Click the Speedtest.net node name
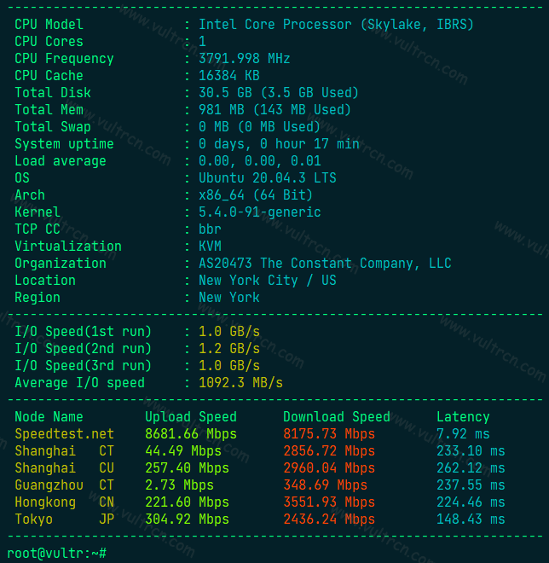Image resolution: width=549 pixels, height=563 pixels. coord(64,433)
